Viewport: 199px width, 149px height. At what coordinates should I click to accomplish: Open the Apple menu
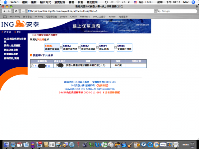5,2
